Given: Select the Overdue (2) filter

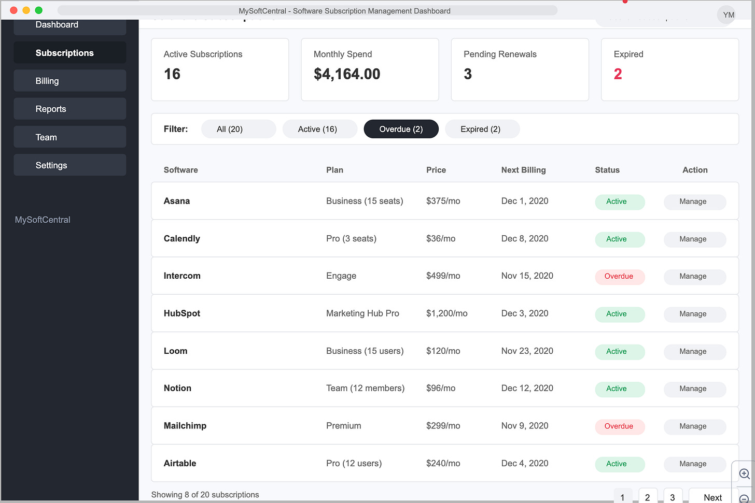Looking at the screenshot, I should pyautogui.click(x=401, y=129).
